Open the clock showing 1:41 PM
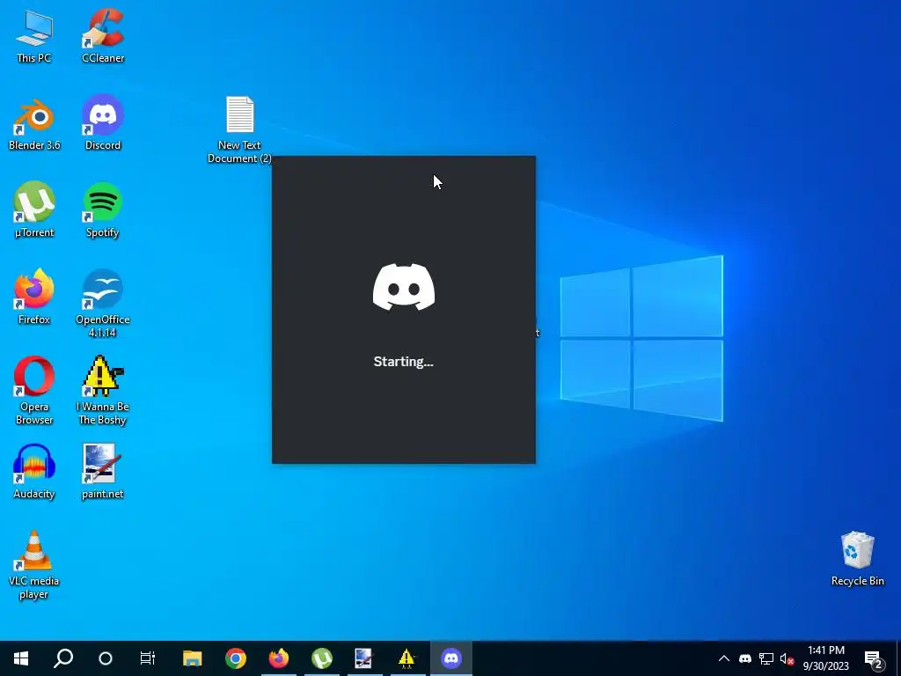This screenshot has width=901, height=676. [x=825, y=658]
